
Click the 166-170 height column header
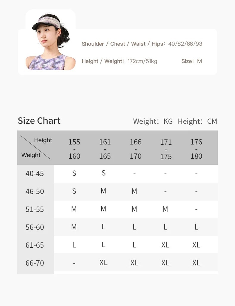tap(136, 149)
